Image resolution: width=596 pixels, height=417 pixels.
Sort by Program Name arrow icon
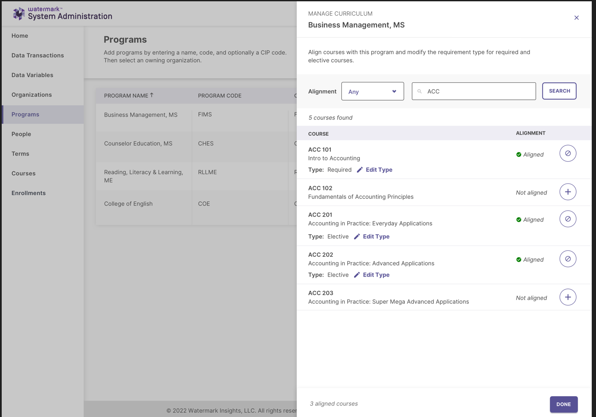(x=152, y=95)
